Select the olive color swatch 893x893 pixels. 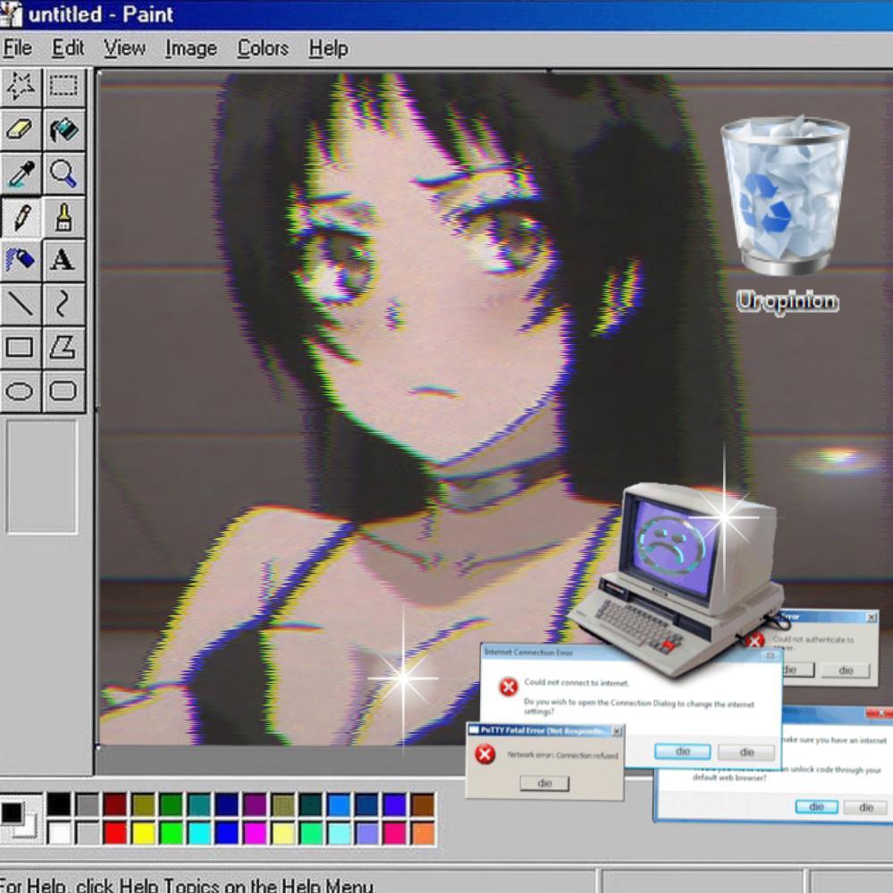pos(143,805)
